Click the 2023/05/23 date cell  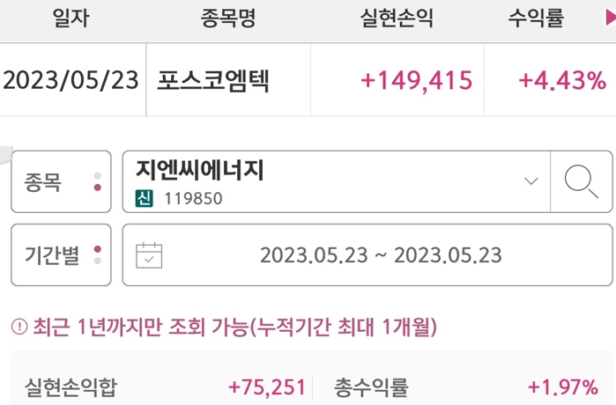(x=71, y=80)
